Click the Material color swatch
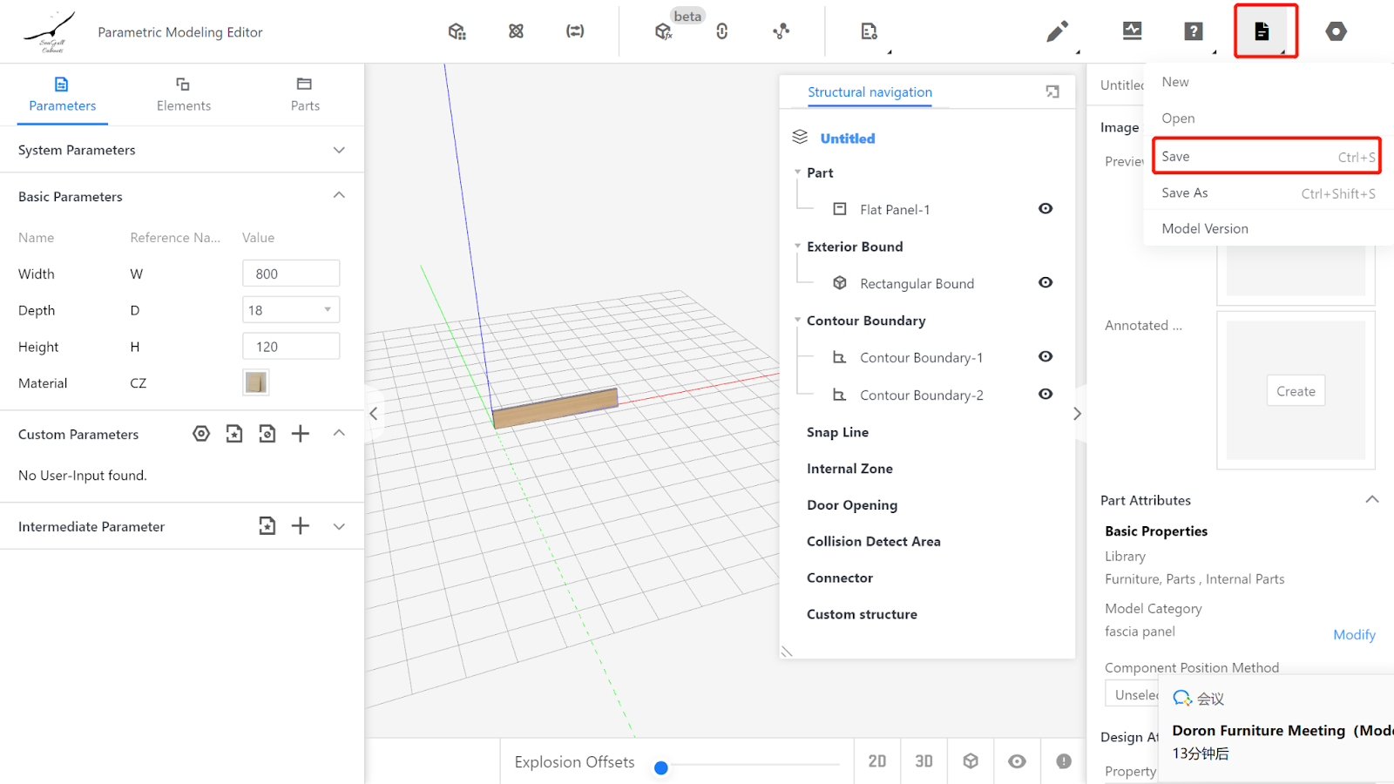The height and width of the screenshot is (784, 1394). click(256, 382)
